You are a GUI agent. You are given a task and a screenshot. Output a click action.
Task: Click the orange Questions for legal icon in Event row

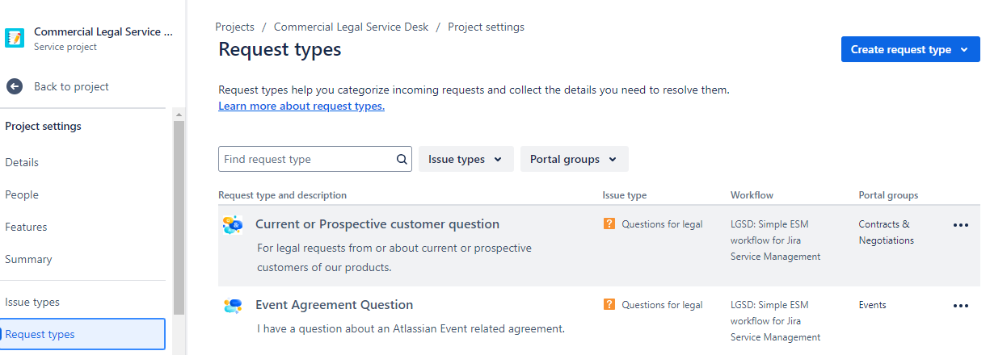(609, 305)
